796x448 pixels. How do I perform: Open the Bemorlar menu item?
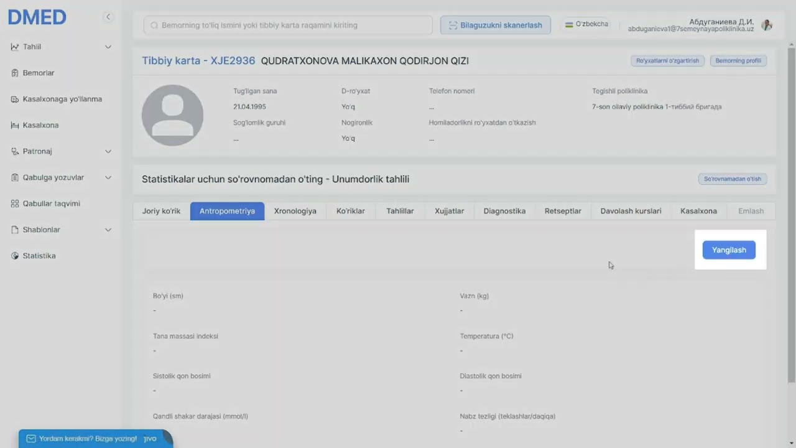(x=39, y=73)
